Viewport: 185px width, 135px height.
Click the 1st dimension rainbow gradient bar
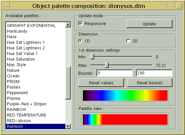click(125, 95)
